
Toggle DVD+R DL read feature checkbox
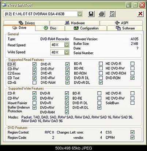click(x=101, y=83)
